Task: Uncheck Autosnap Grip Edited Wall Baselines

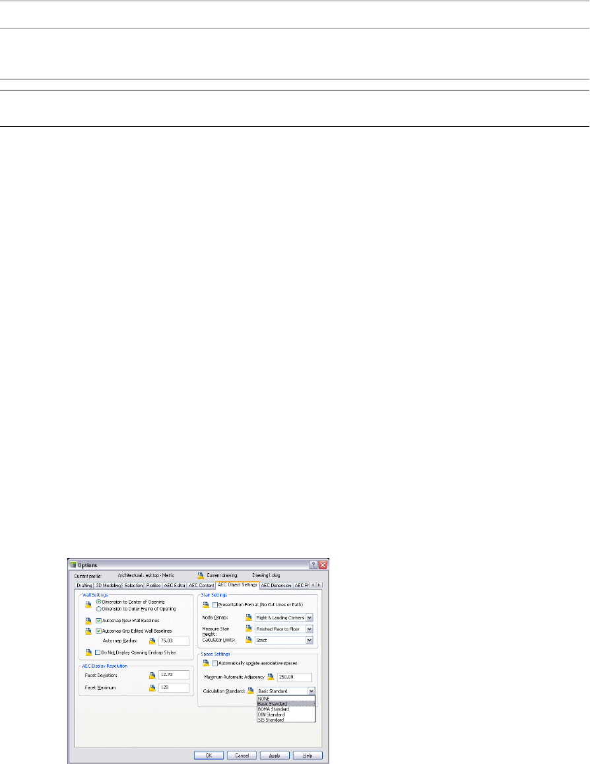Action: point(98,631)
